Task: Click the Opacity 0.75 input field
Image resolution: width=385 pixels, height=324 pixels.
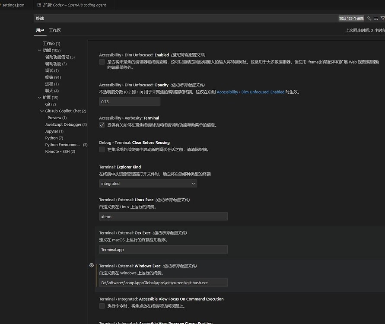Action: [130, 102]
